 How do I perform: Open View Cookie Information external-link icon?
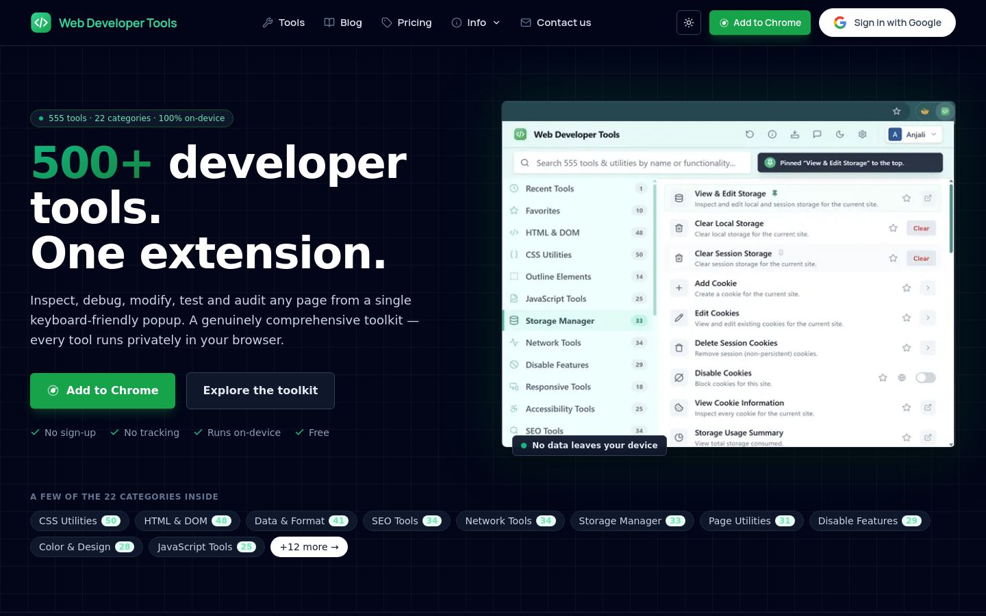[x=928, y=407]
